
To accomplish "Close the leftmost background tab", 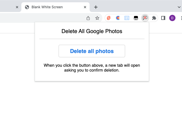I will pyautogui.click(x=17, y=7).
